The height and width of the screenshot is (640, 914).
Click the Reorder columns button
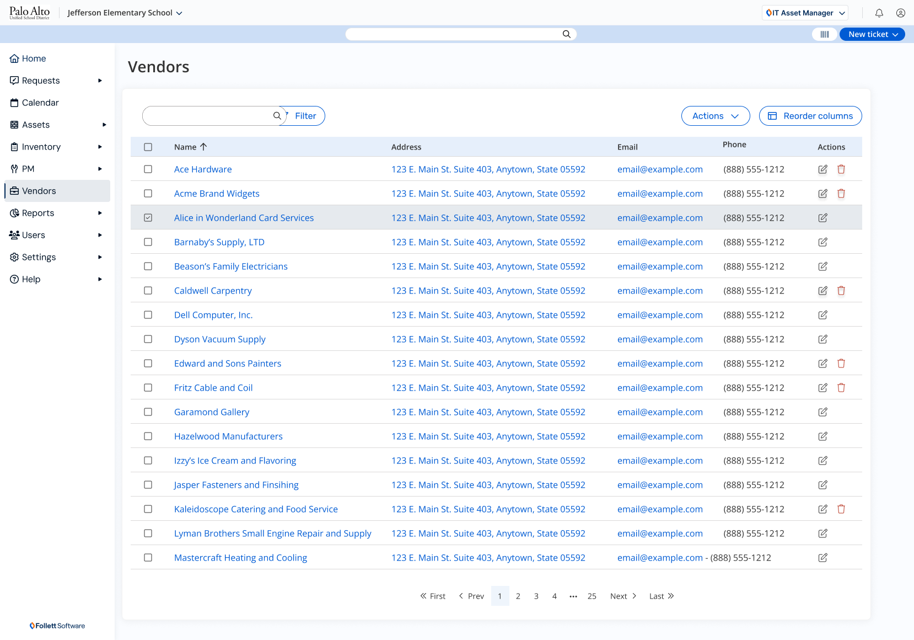click(810, 116)
